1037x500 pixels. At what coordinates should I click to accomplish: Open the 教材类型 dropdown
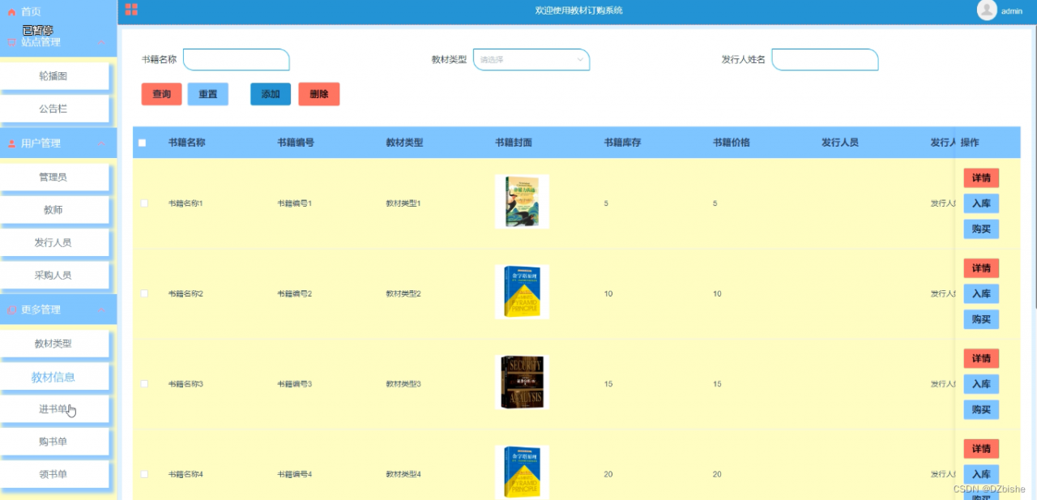(x=531, y=59)
